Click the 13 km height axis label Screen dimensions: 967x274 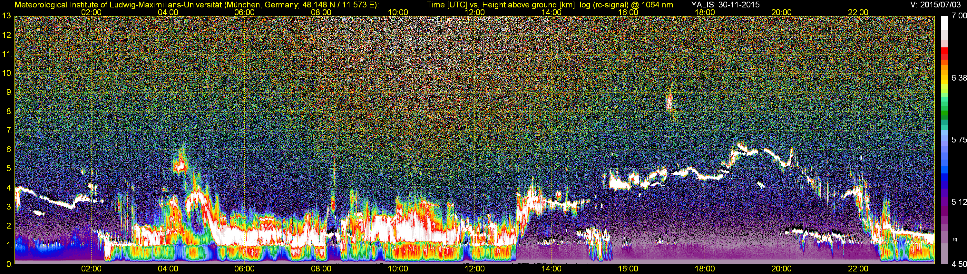click(x=7, y=16)
